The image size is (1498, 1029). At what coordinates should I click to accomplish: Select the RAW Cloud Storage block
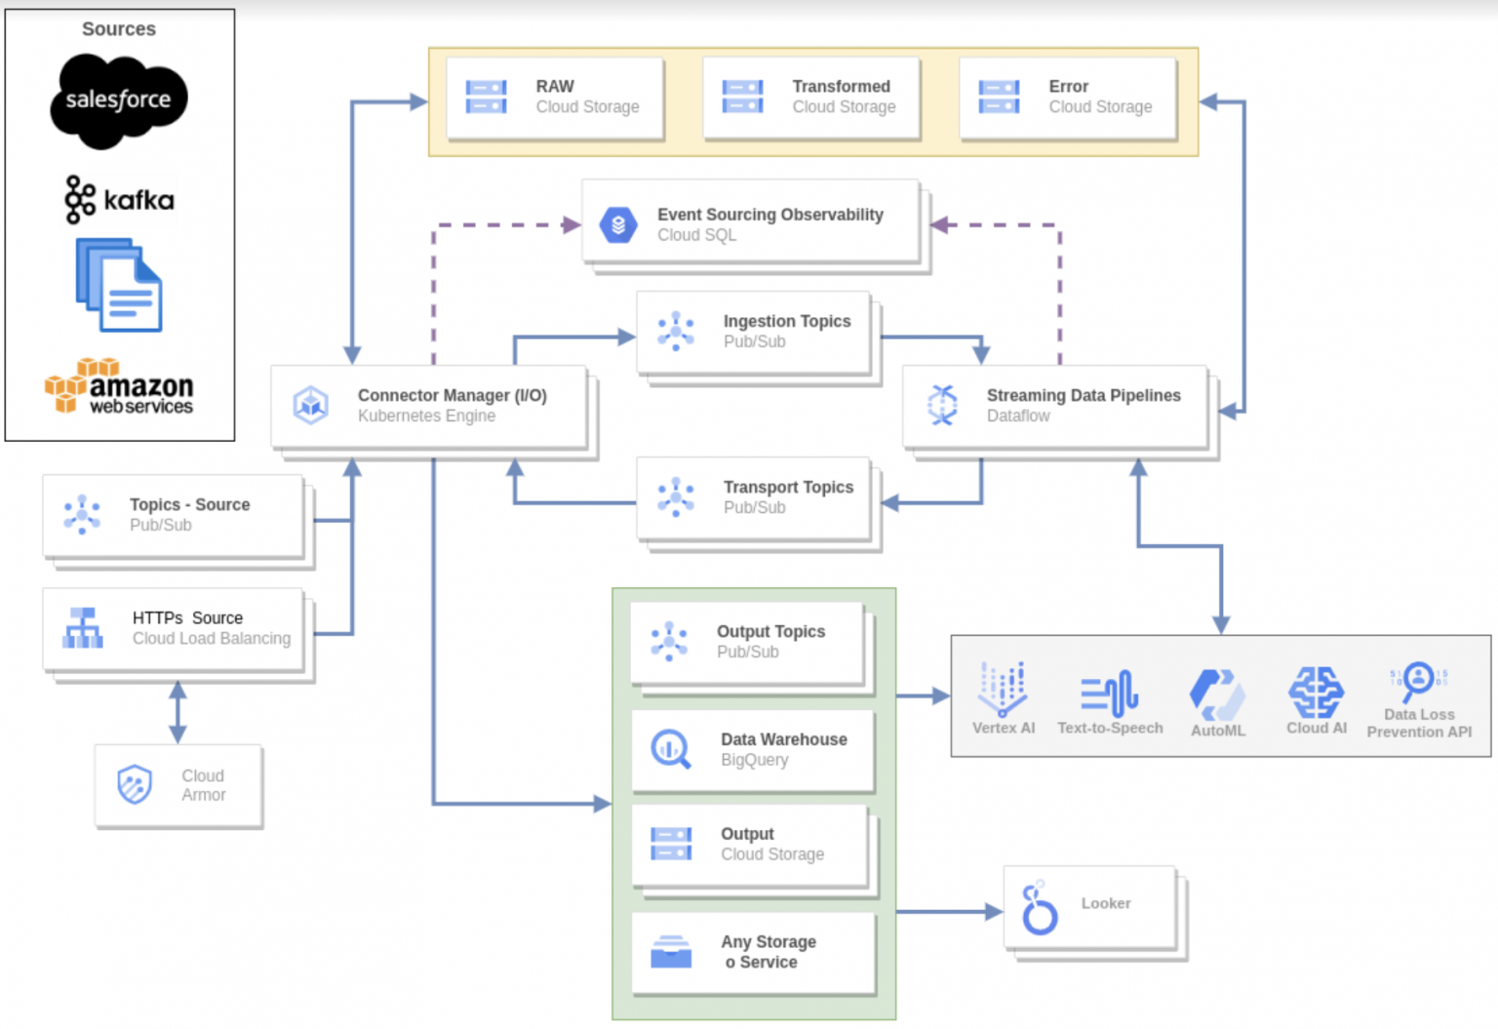pyautogui.click(x=553, y=97)
